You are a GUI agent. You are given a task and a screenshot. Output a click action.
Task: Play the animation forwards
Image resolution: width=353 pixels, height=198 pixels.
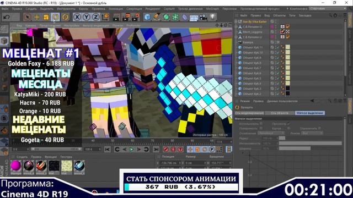tap(131, 149)
